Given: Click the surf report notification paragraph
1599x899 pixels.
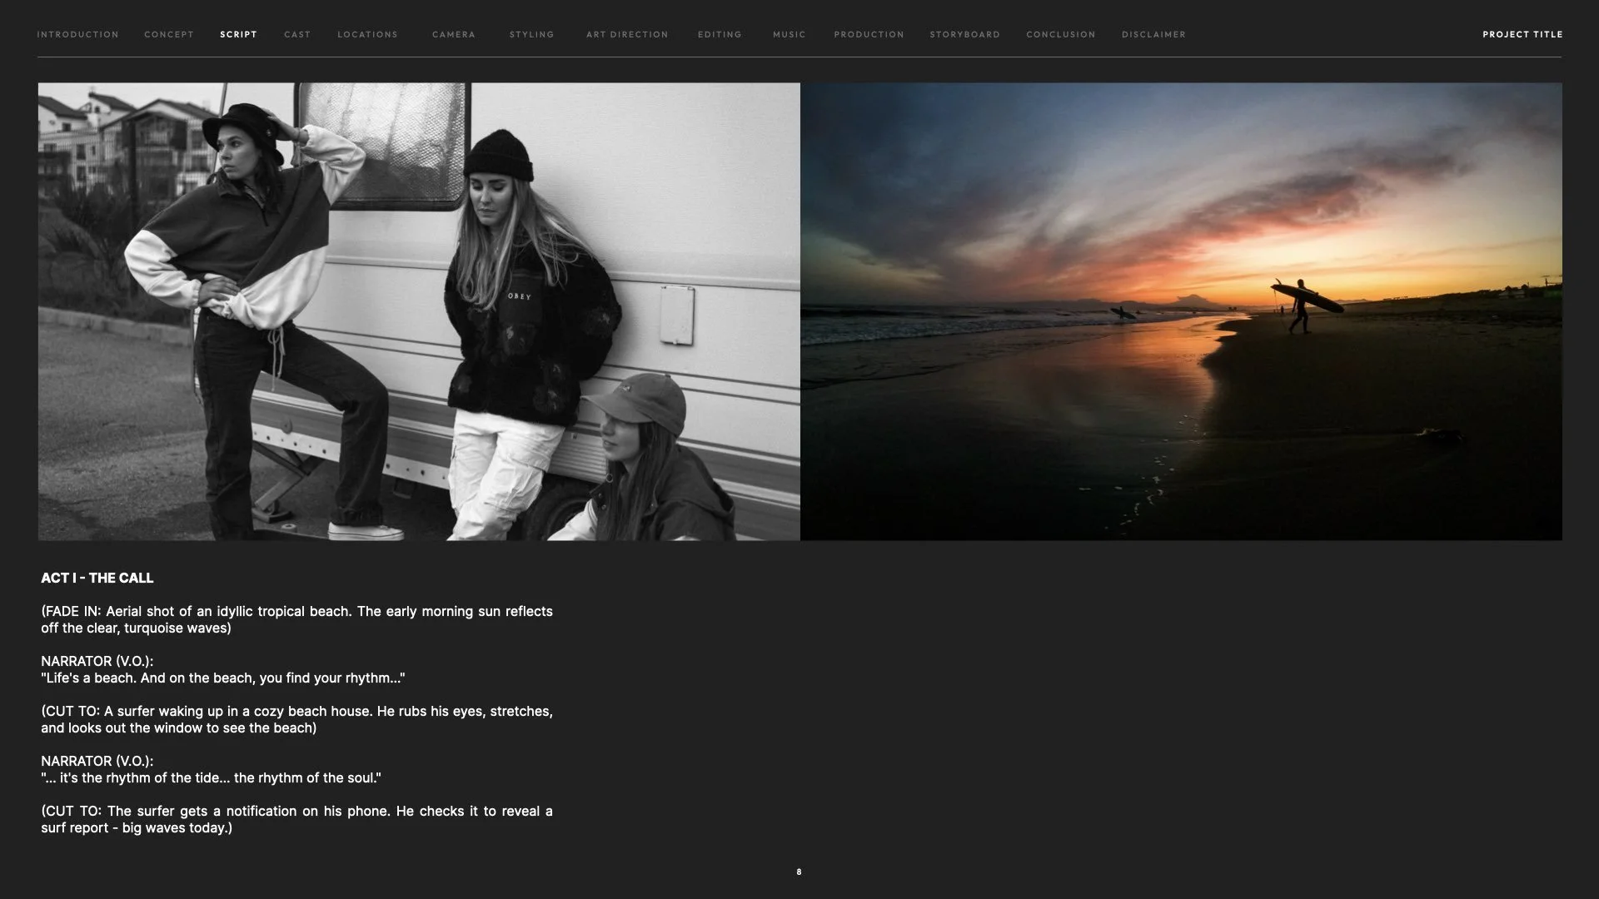Looking at the screenshot, I should 296,819.
